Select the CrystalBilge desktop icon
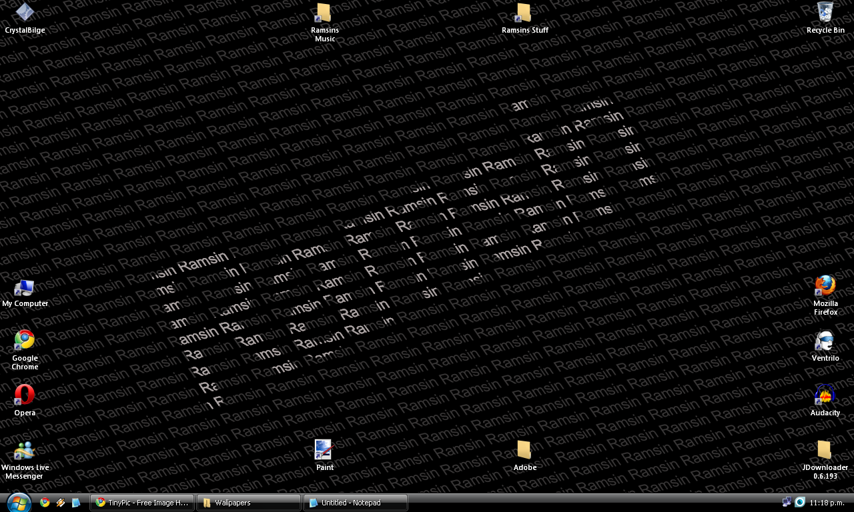The height and width of the screenshot is (512, 854). point(25,13)
